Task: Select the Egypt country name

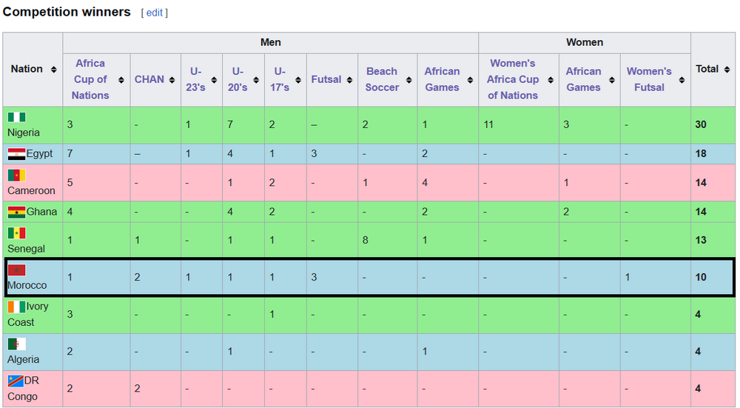Action: [40, 154]
